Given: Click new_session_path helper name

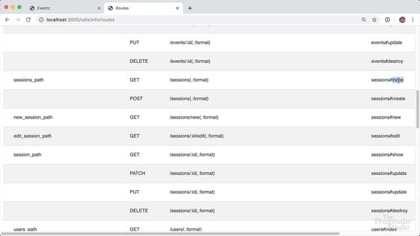Looking at the screenshot, I should pyautogui.click(x=33, y=117).
